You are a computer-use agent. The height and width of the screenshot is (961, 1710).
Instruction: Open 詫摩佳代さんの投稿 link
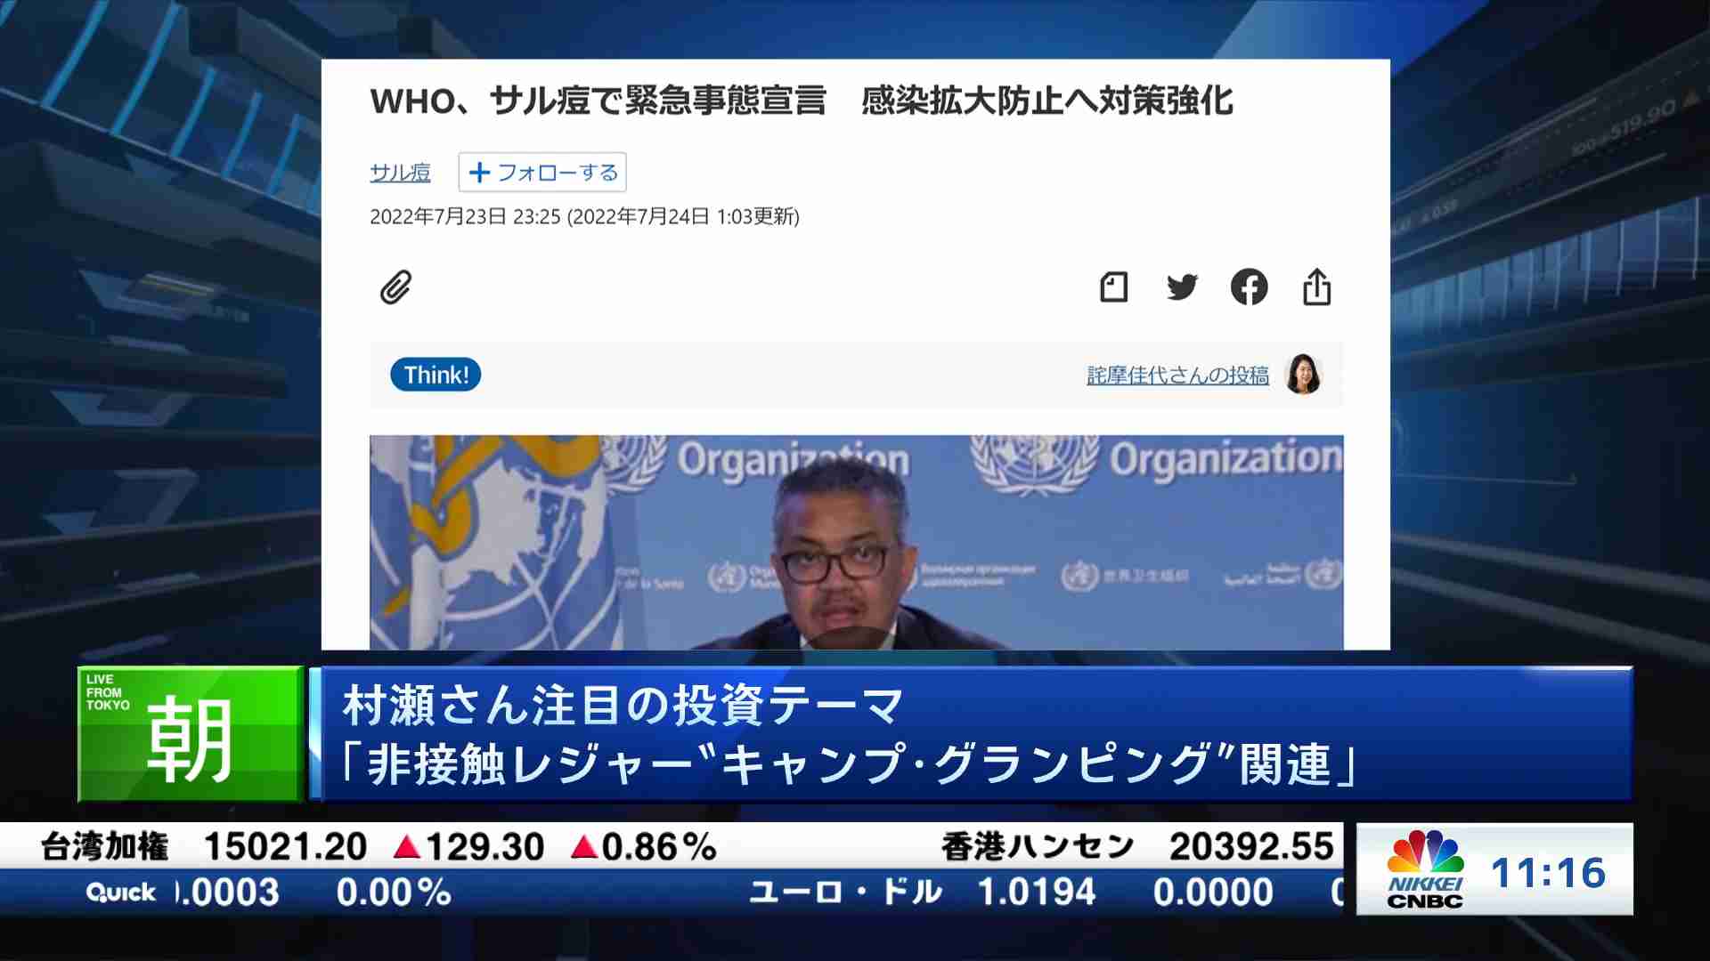point(1177,376)
